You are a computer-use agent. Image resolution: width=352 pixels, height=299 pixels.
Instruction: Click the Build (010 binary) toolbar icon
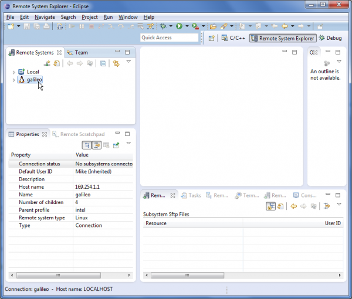click(x=60, y=26)
